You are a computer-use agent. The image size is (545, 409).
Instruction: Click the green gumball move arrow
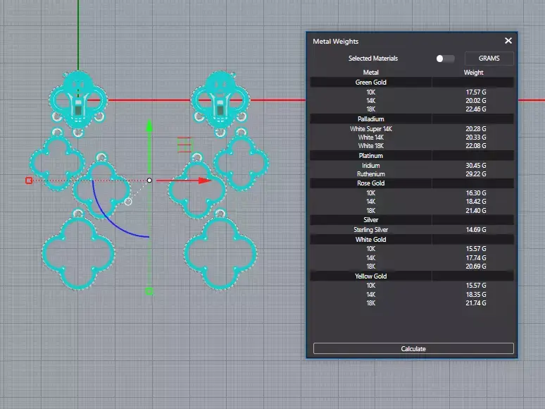149,127
